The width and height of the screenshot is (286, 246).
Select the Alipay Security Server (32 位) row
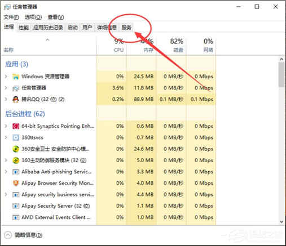(x=108, y=206)
